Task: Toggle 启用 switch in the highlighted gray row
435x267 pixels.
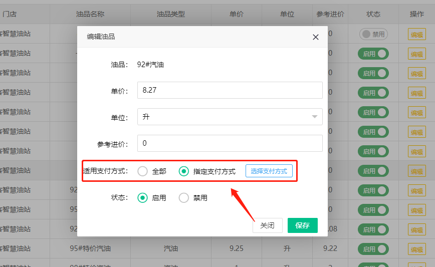Action: [373, 171]
